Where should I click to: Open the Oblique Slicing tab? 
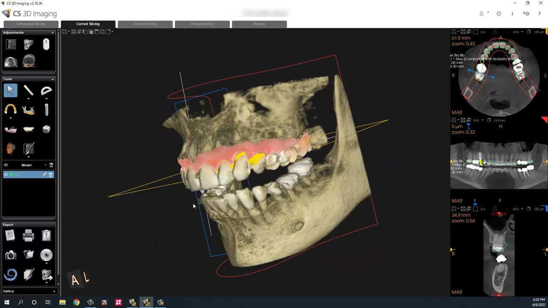pyautogui.click(x=202, y=24)
